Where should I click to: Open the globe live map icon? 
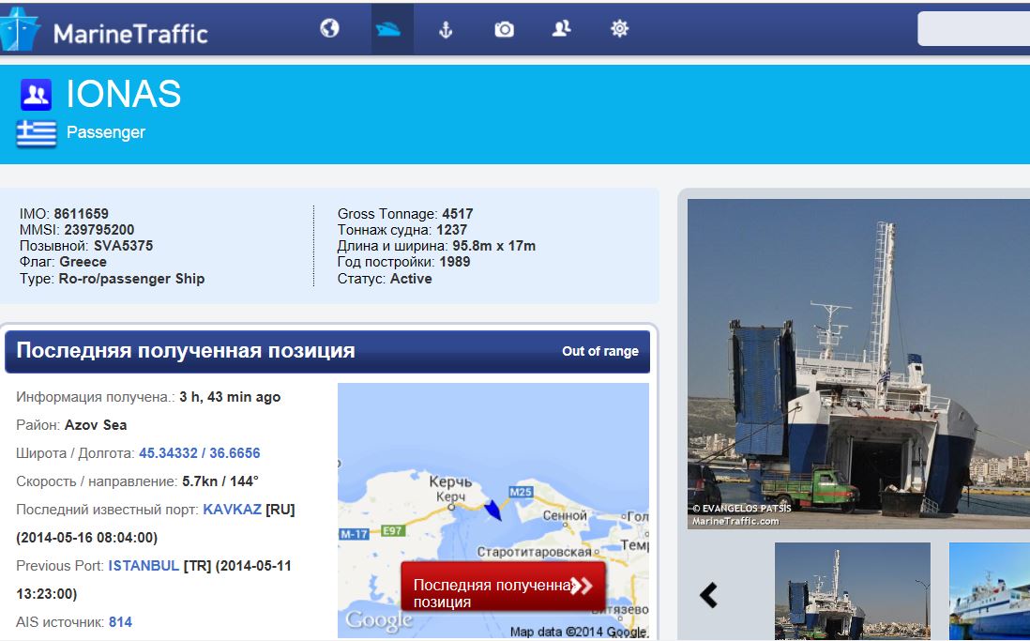tap(330, 28)
